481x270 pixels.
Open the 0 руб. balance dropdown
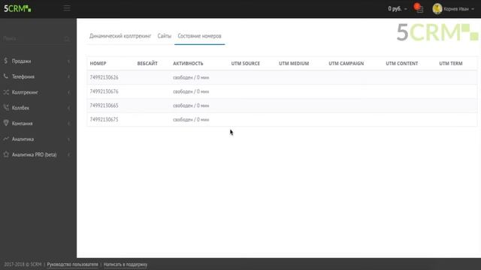click(398, 8)
